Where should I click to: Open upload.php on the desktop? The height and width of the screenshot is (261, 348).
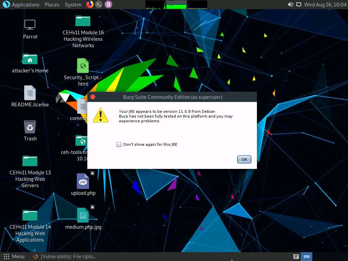tap(83, 182)
